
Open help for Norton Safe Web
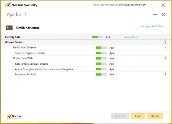point(165,58)
